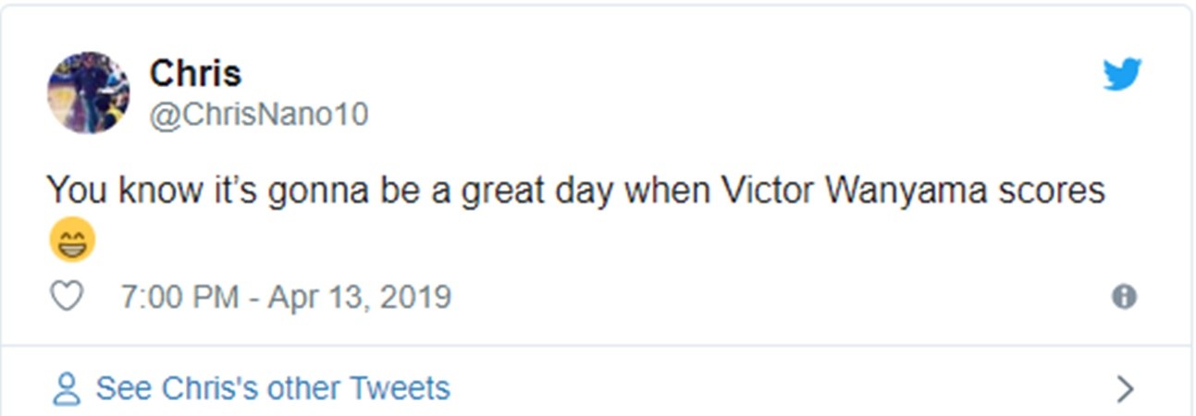Open Chris's profile picture
The image size is (1196, 416).
tap(88, 92)
